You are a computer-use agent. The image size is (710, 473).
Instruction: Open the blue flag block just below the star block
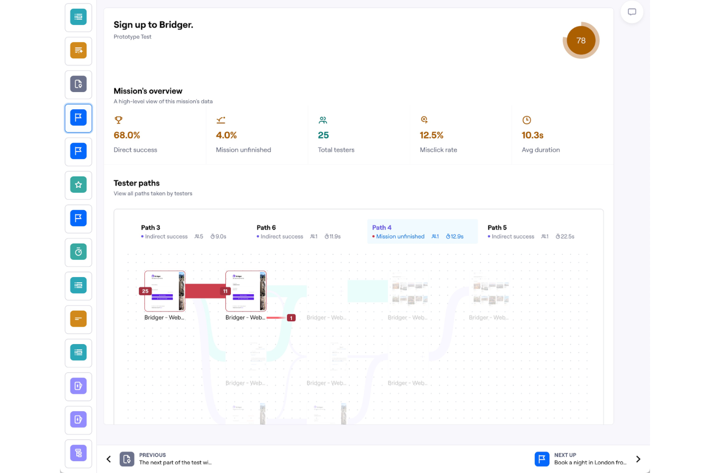pos(78,218)
